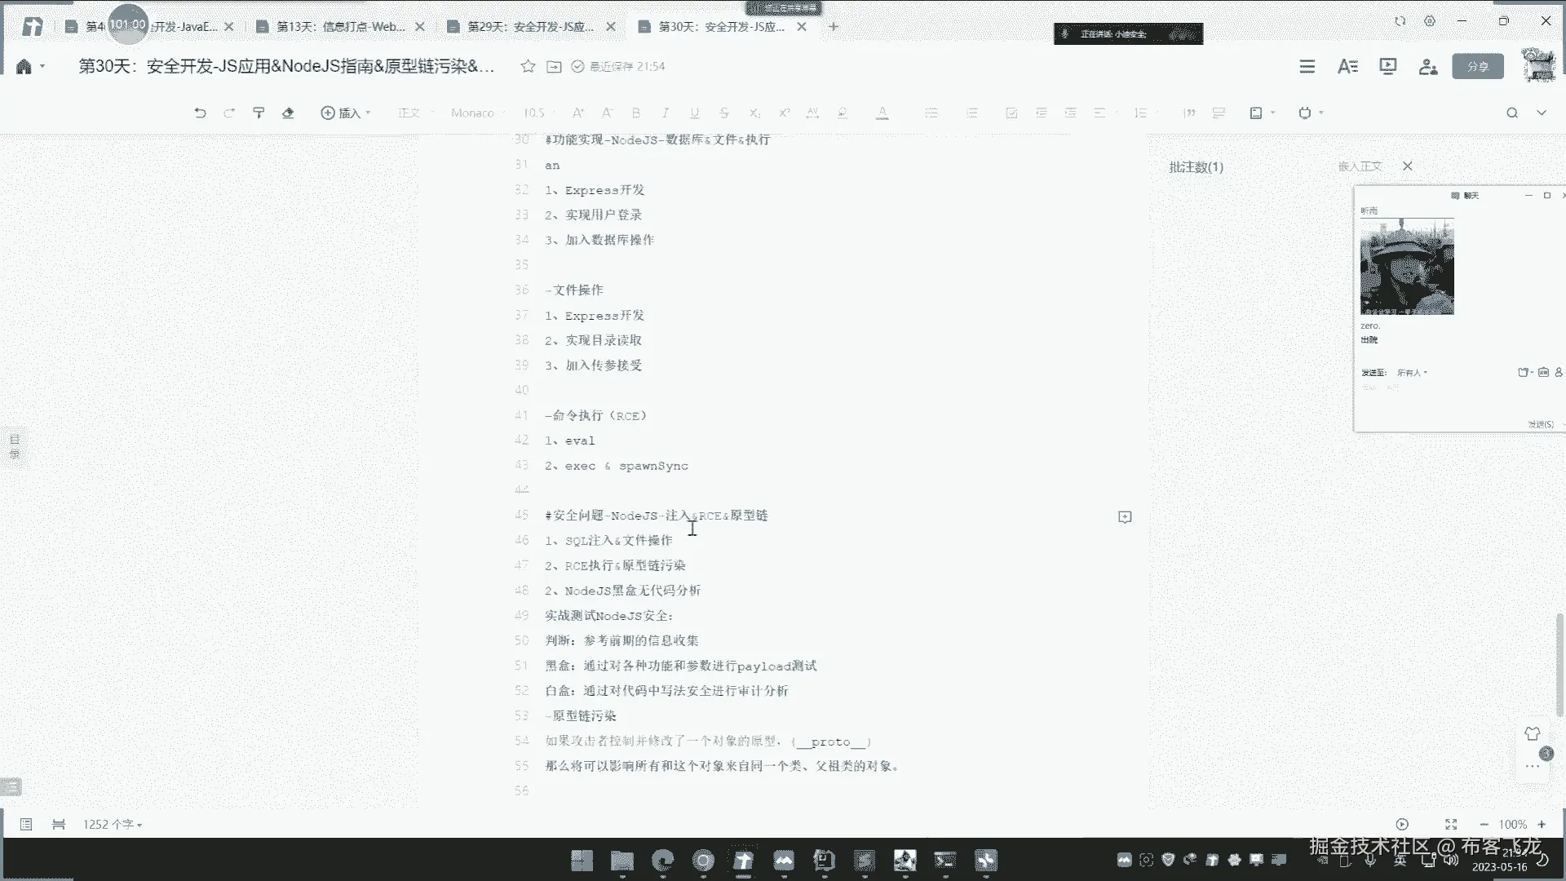1566x881 pixels.
Task: Click the zoom in plus button
Action: click(1542, 824)
